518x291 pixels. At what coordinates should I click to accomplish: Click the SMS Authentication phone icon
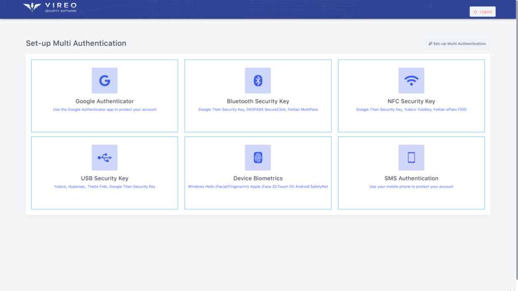411,158
